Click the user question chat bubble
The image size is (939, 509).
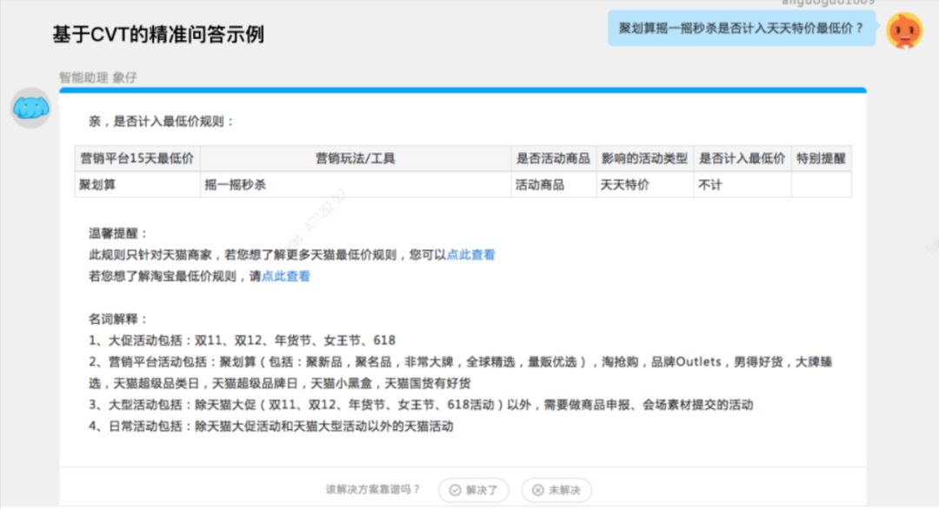coord(742,28)
